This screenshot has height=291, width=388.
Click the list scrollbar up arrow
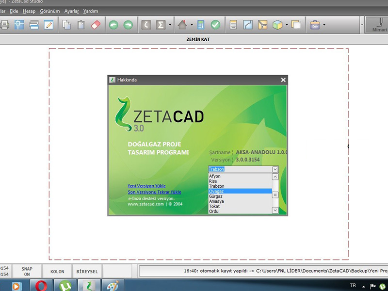pyautogui.click(x=275, y=177)
